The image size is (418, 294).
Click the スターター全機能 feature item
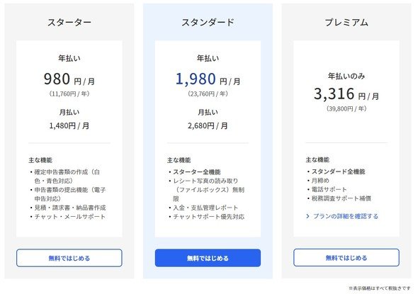tap(197, 172)
